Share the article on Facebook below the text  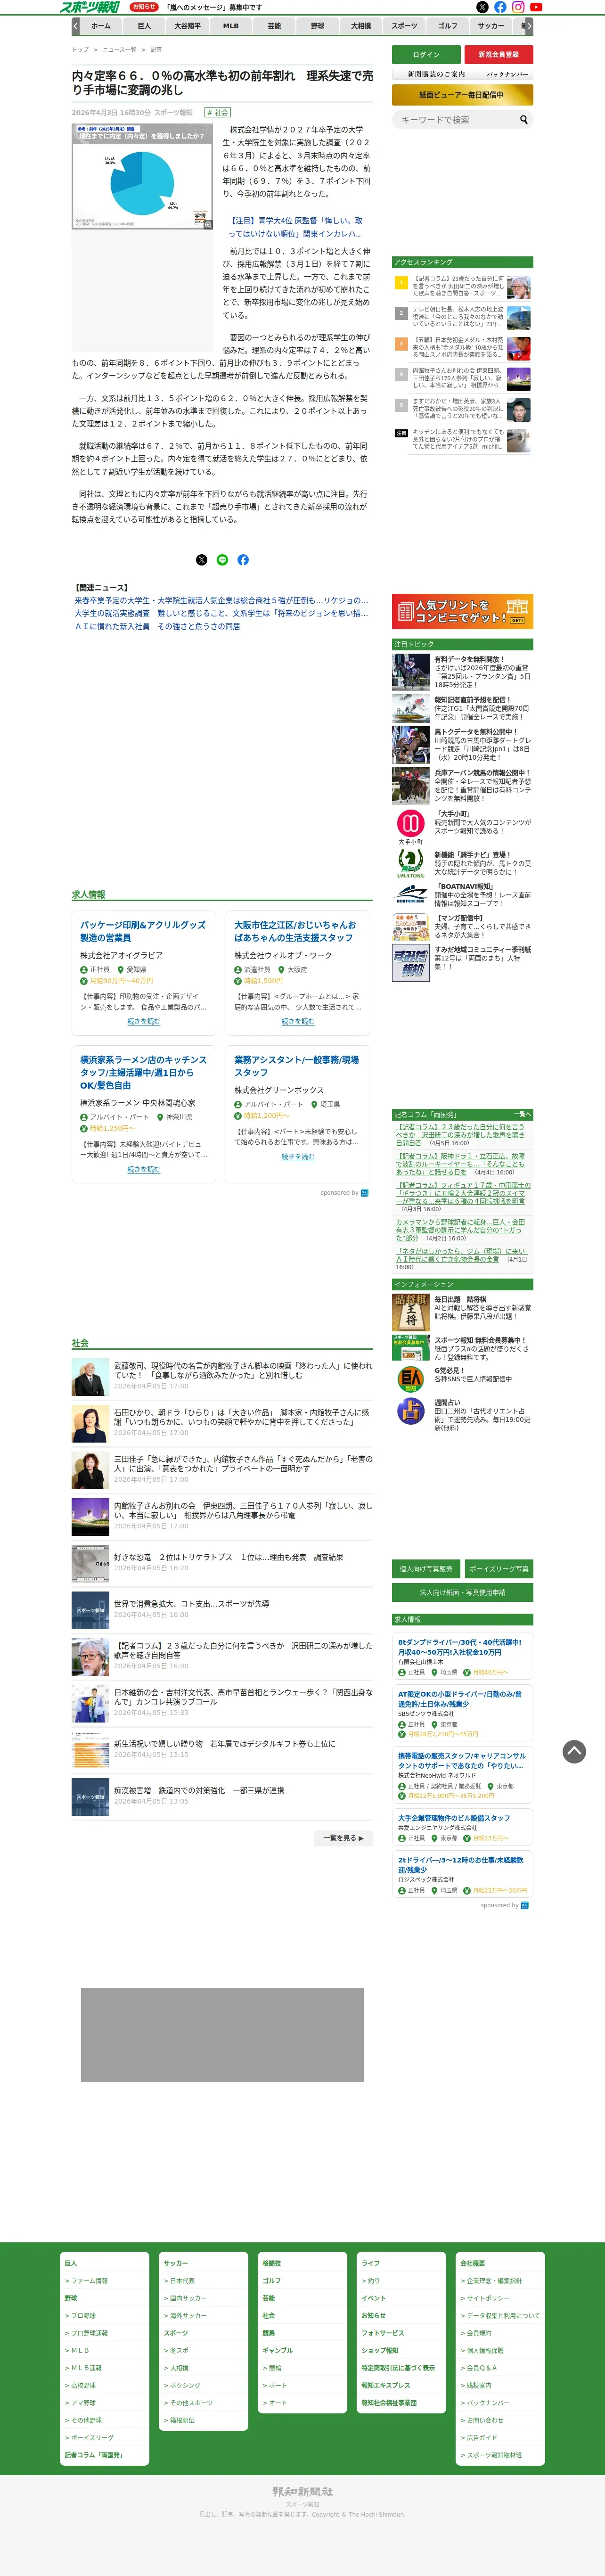tap(243, 560)
